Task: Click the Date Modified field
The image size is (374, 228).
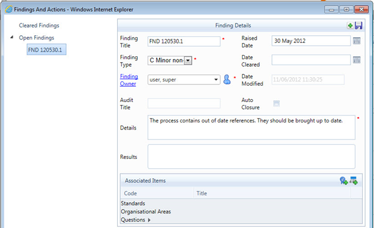Action: (308, 80)
